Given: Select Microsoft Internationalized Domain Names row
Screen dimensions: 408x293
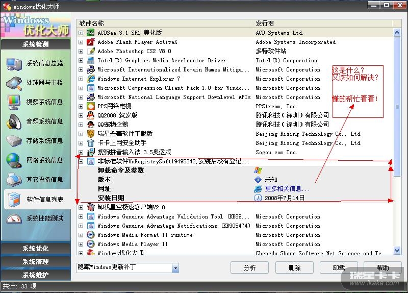Looking at the screenshot, I should tap(235, 69).
